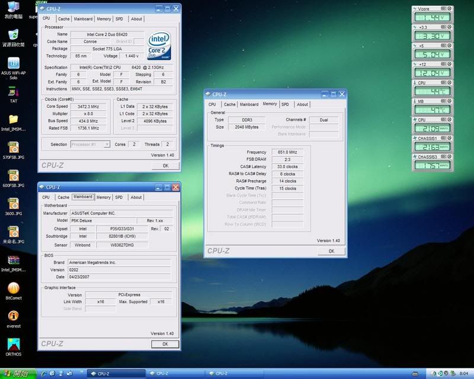The image size is (474, 379).
Task: Open settings icon on the +3.3 sensor panel
Action: point(443,27)
